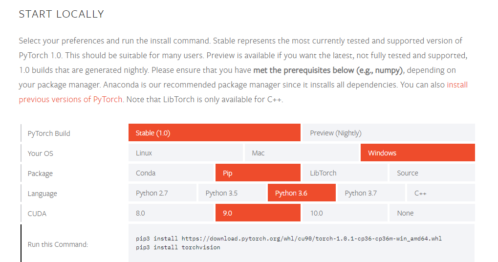This screenshot has height=262, width=498.
Task: Choose the Preview (Nightly) build
Action: click(x=389, y=133)
